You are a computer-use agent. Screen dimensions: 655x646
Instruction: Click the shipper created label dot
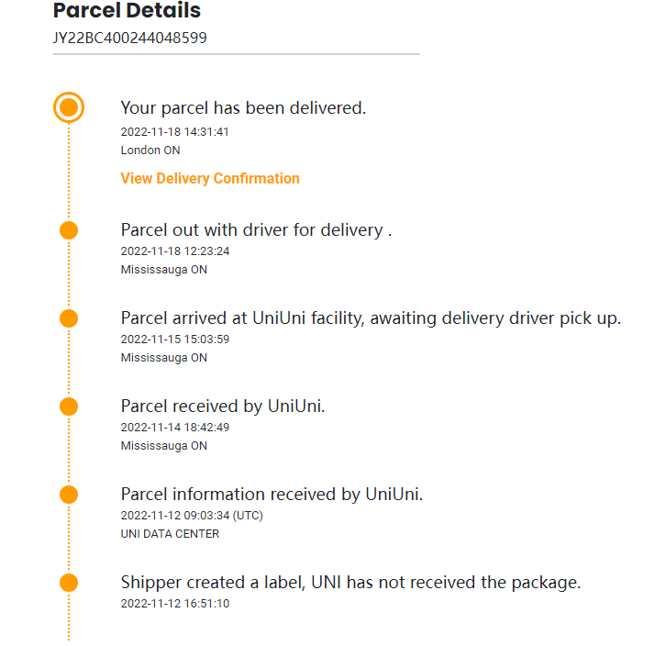(x=69, y=583)
